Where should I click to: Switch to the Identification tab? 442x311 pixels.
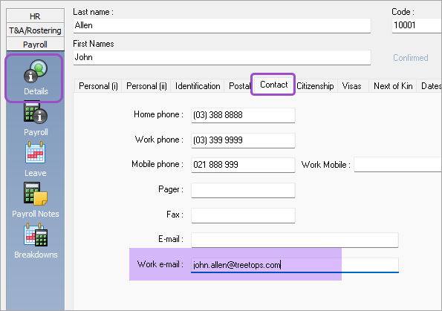click(x=198, y=86)
